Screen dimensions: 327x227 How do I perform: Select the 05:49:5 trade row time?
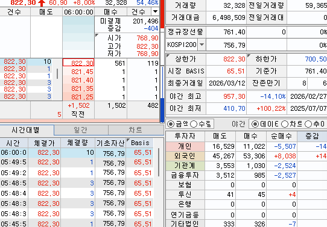(14, 162)
